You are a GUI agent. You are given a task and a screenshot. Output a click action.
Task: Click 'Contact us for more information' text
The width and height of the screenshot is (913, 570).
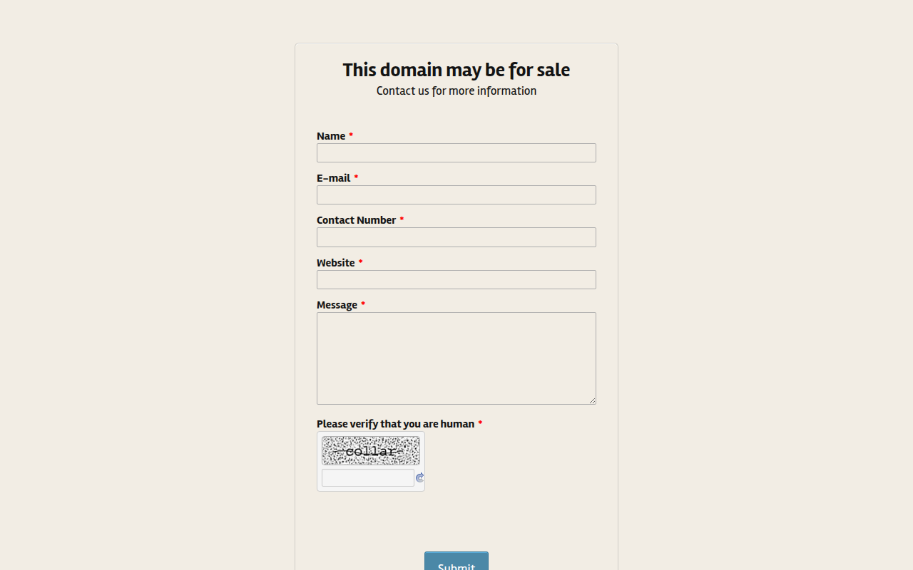pyautogui.click(x=456, y=91)
